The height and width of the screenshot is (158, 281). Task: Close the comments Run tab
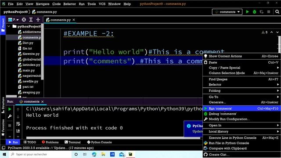click(x=43, y=101)
